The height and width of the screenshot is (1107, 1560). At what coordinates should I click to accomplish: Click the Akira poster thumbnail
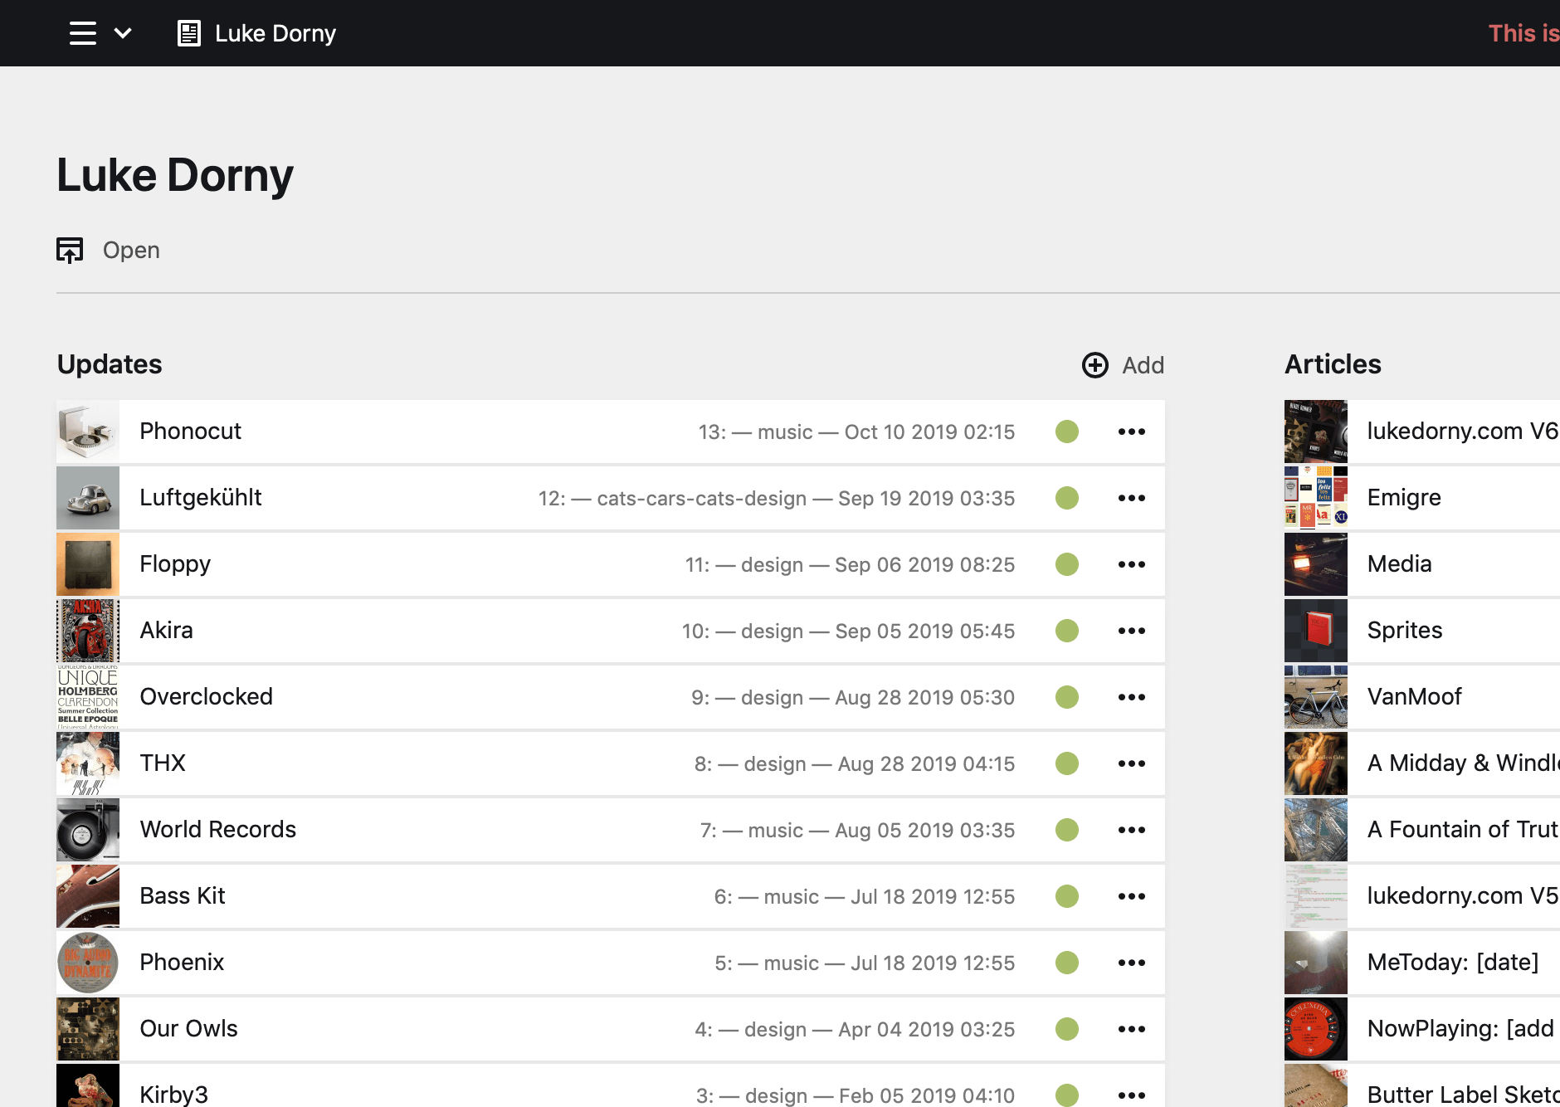[88, 631]
